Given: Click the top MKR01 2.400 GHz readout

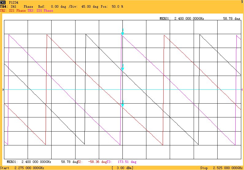Looking at the screenshot, I should (x=182, y=18).
